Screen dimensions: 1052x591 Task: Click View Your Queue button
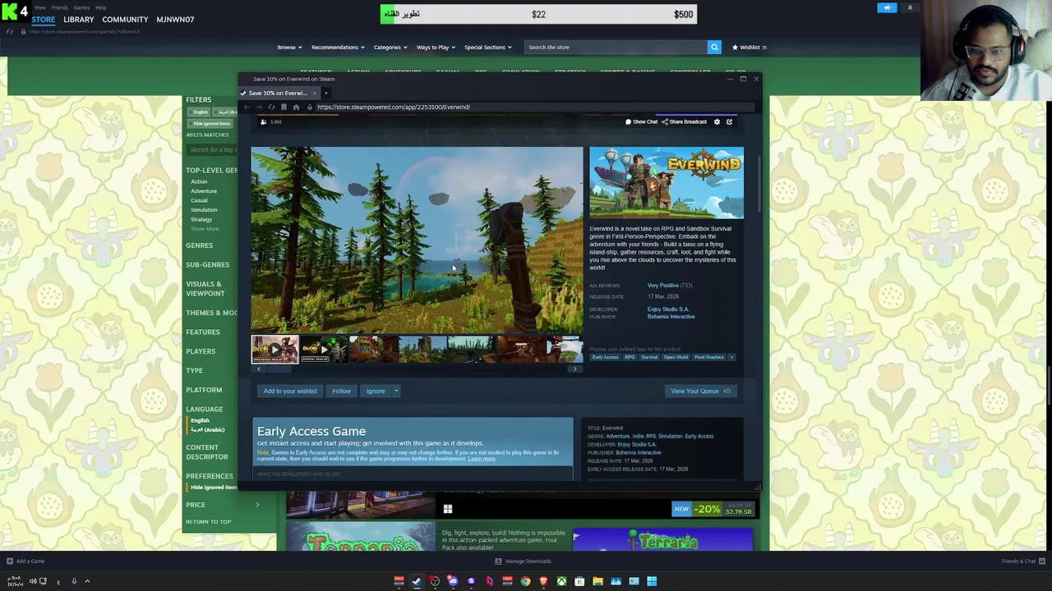pos(700,391)
